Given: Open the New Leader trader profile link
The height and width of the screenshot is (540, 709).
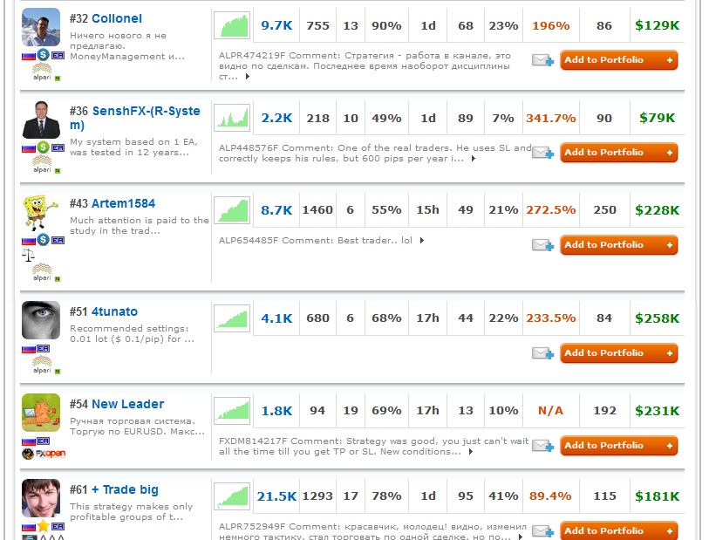Looking at the screenshot, I should (127, 404).
